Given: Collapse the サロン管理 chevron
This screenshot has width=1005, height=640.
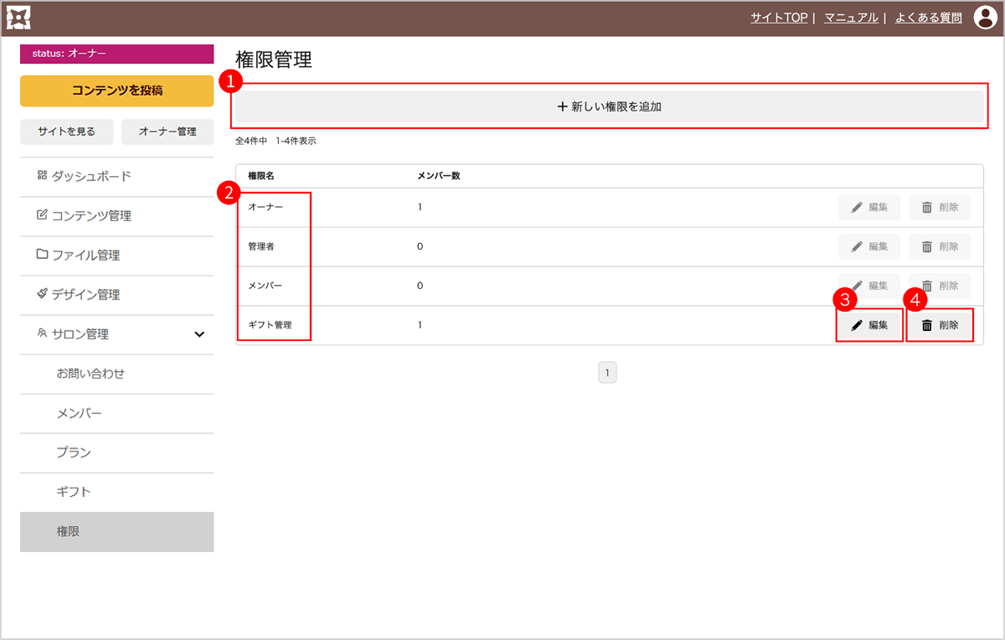Looking at the screenshot, I should tap(199, 334).
